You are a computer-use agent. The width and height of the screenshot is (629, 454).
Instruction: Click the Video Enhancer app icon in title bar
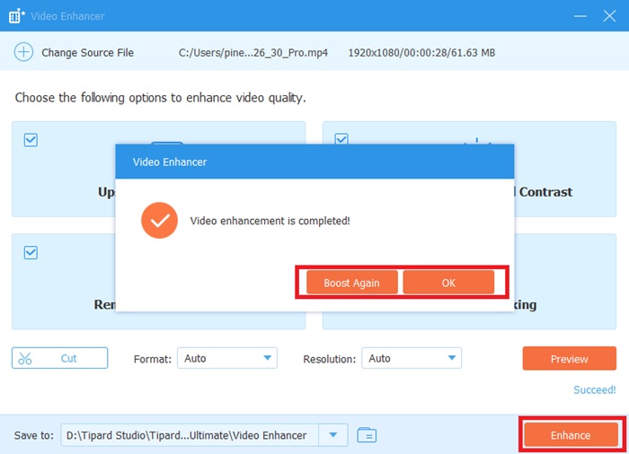(17, 16)
